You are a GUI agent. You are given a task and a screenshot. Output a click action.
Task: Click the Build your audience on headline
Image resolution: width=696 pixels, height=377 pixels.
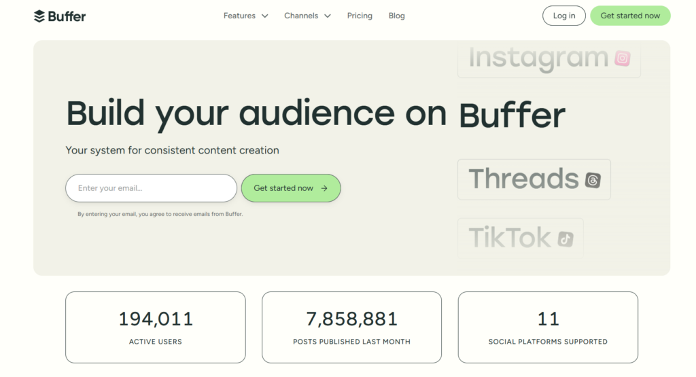coord(256,114)
